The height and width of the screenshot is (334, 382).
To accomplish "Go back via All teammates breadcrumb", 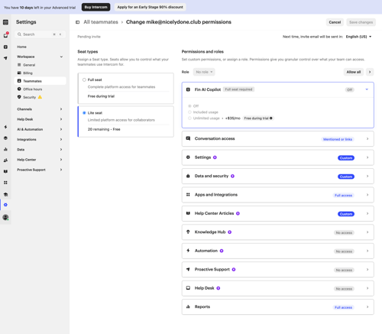I will 101,22.
